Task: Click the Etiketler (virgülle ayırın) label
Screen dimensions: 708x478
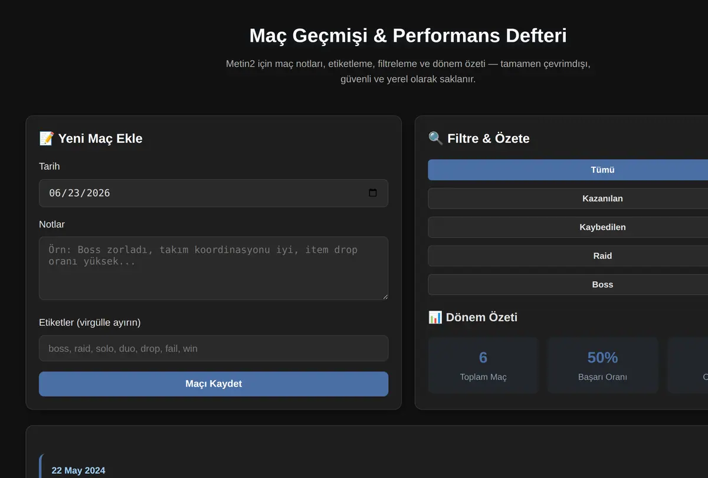Action: (90, 322)
